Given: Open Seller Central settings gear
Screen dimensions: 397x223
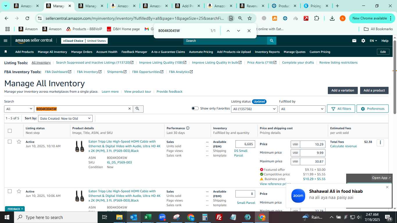Looking at the screenshot, I should coord(363,41).
